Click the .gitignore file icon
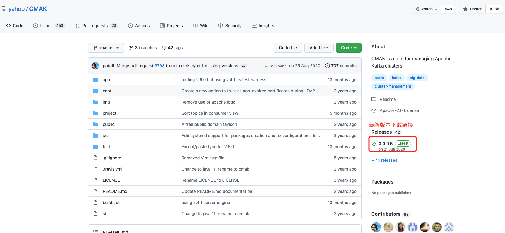 click(x=95, y=158)
